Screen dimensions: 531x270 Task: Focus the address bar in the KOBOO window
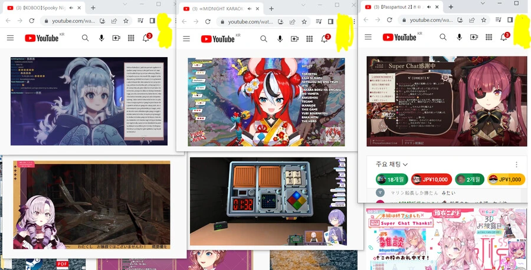(x=73, y=21)
